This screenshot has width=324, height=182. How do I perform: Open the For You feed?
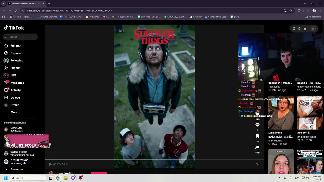coord(12,46)
